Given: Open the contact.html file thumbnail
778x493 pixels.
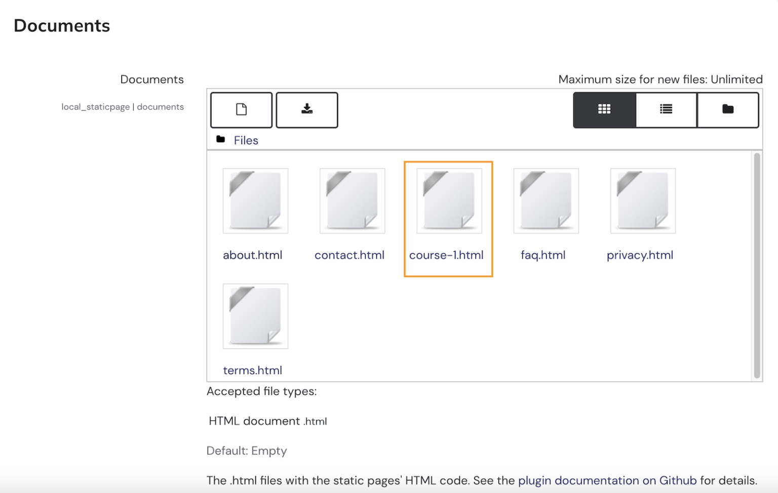Looking at the screenshot, I should (352, 200).
